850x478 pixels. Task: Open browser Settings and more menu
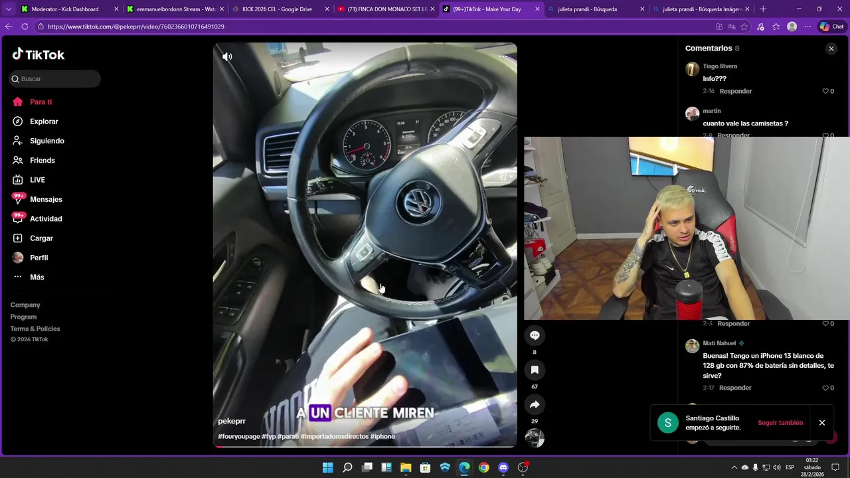click(x=807, y=27)
